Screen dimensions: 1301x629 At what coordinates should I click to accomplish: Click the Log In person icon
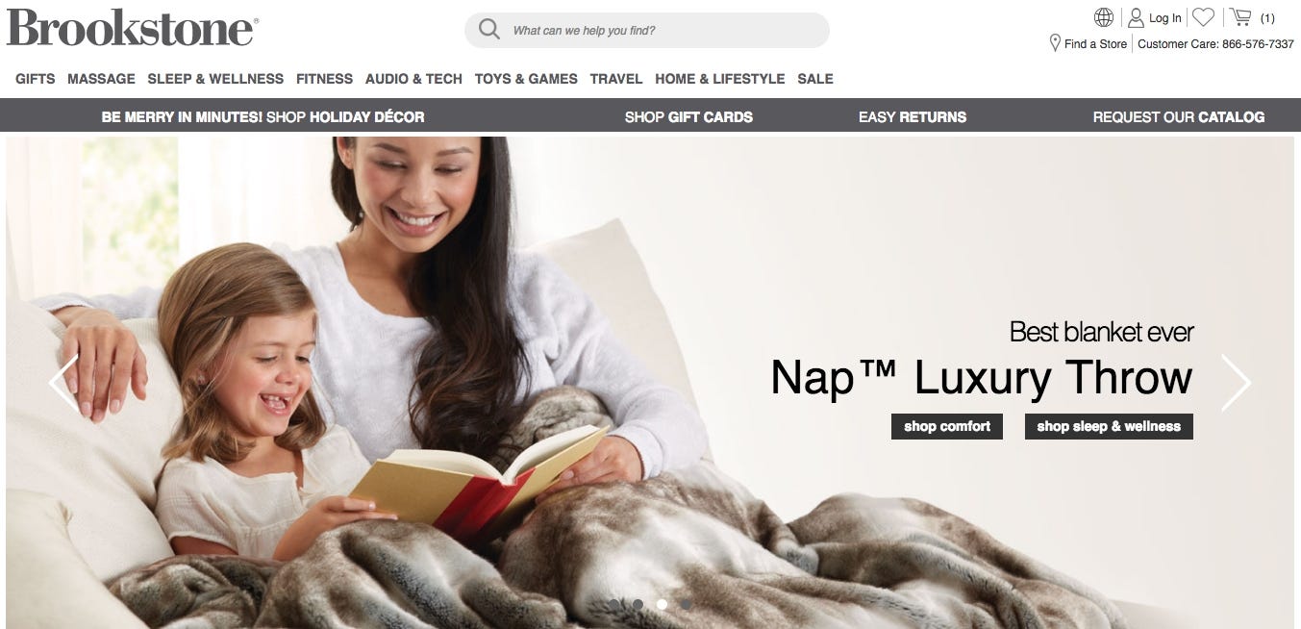[x=1136, y=17]
